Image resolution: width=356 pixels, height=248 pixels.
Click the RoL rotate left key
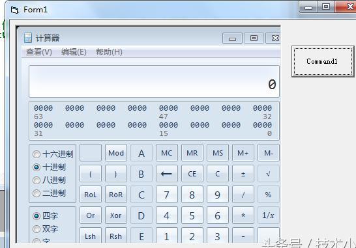click(x=91, y=195)
